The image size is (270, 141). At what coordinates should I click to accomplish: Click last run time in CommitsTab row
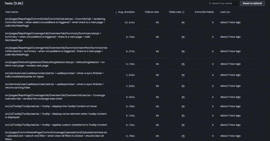230,22
